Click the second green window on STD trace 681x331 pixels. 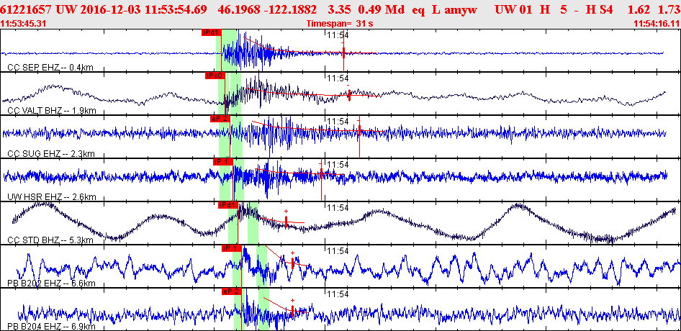click(x=253, y=222)
